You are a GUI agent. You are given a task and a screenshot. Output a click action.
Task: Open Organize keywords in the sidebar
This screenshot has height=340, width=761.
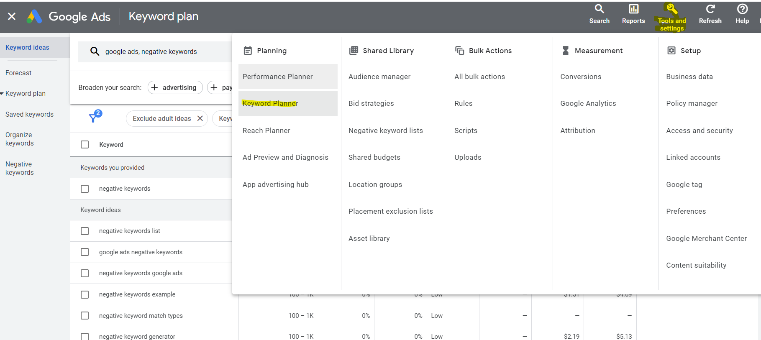[x=20, y=139]
